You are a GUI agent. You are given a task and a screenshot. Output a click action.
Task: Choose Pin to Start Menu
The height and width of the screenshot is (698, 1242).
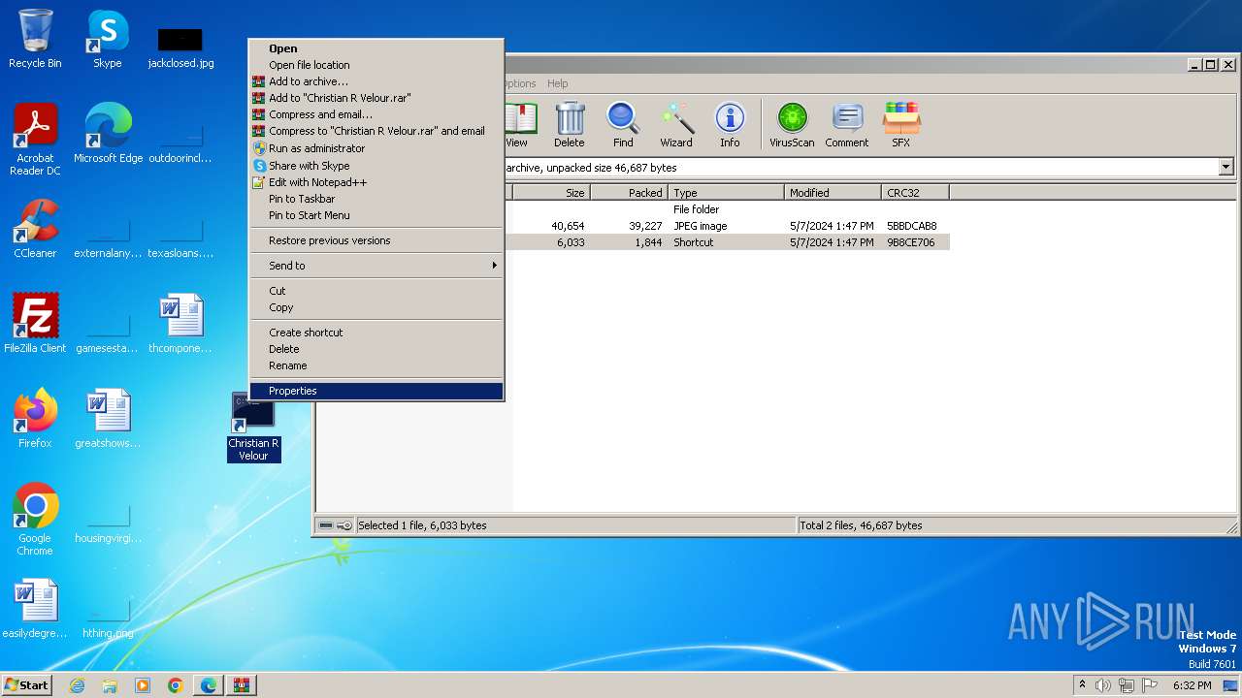pyautogui.click(x=376, y=215)
